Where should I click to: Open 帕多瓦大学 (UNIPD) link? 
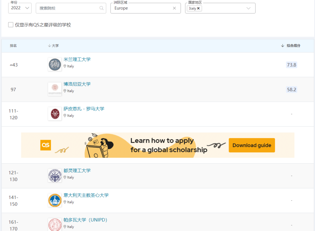[85, 220]
